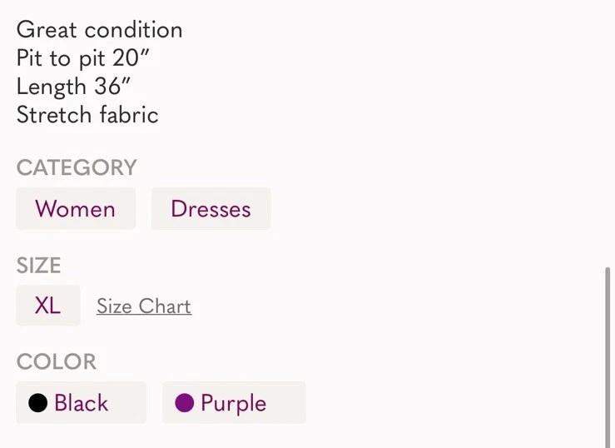Click the word 'Chart' in the size link

point(165,306)
